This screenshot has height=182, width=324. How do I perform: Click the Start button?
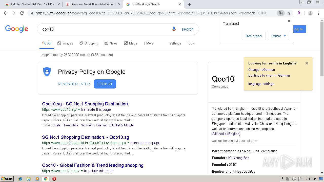click(7, 179)
